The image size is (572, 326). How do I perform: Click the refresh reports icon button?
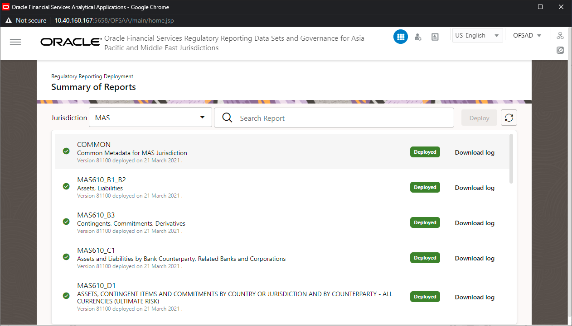click(x=509, y=118)
